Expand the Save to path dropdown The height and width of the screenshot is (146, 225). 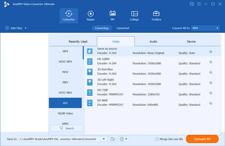click(x=103, y=139)
